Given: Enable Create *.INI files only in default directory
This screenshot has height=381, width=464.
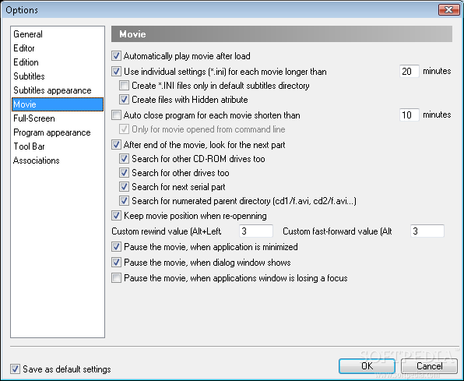Looking at the screenshot, I should [124, 86].
